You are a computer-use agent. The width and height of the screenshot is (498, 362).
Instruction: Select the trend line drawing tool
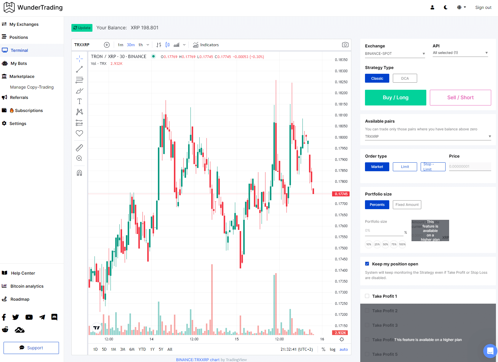[x=79, y=69]
